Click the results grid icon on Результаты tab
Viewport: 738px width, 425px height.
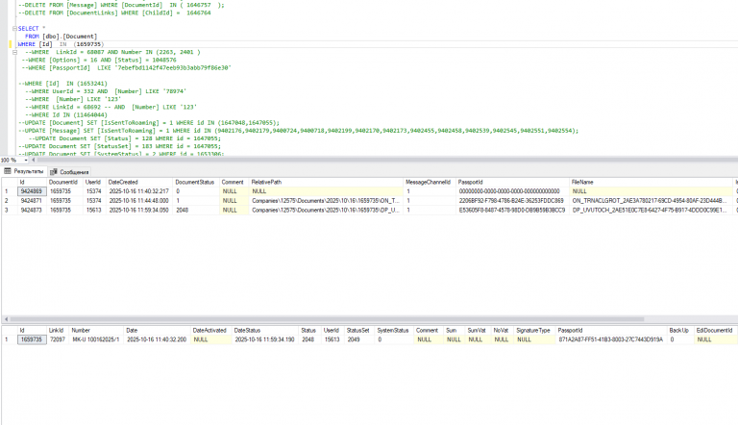[9, 171]
